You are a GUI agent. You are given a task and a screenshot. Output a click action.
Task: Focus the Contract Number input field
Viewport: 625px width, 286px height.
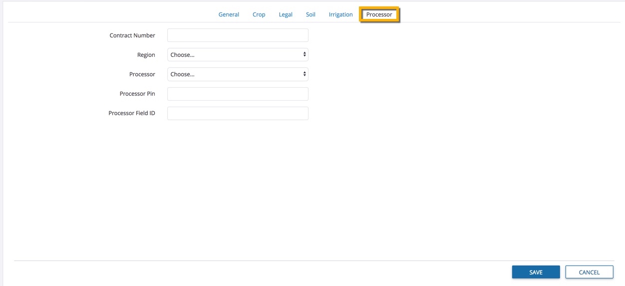(238, 35)
